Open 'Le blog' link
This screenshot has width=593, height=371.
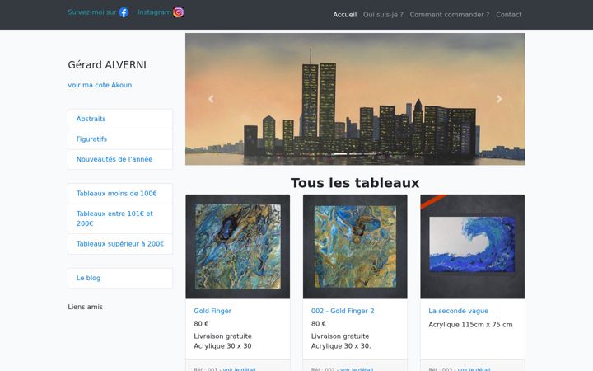[x=120, y=278]
